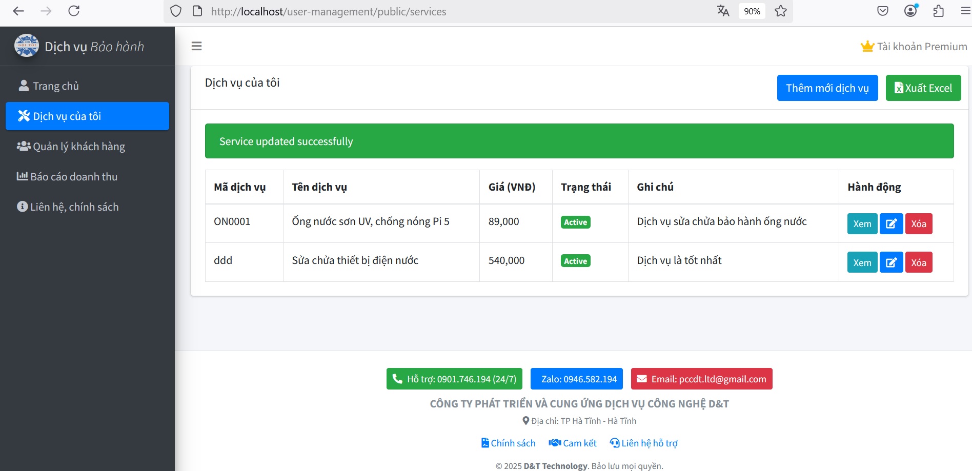This screenshot has width=972, height=471.
Task: View details of service ON0001
Action: [862, 223]
